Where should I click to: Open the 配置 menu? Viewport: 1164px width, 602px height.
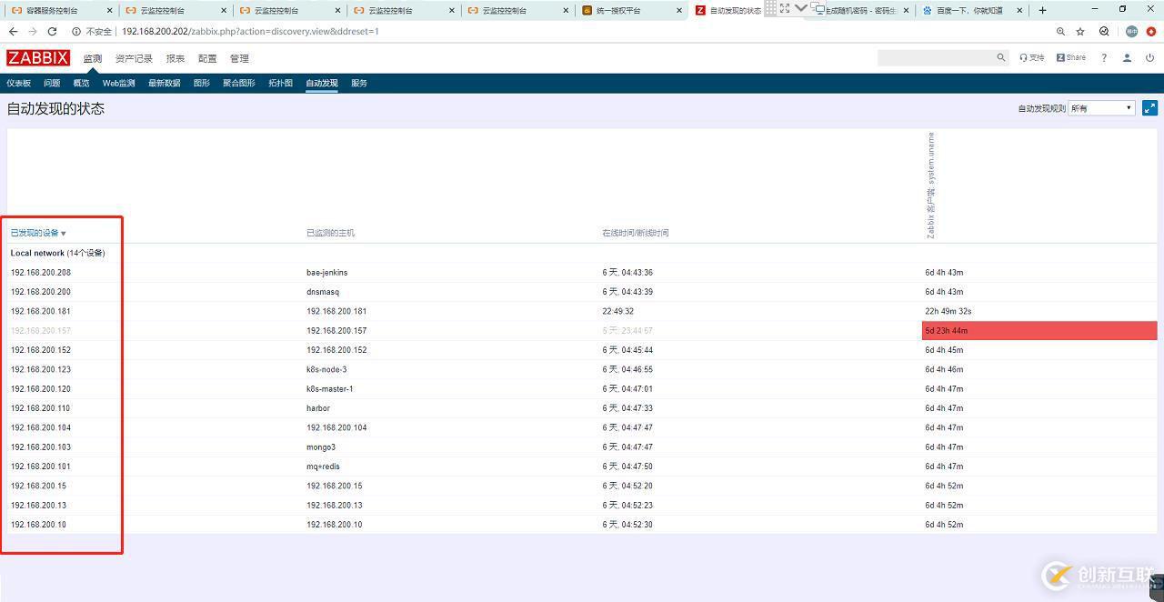pyautogui.click(x=206, y=58)
